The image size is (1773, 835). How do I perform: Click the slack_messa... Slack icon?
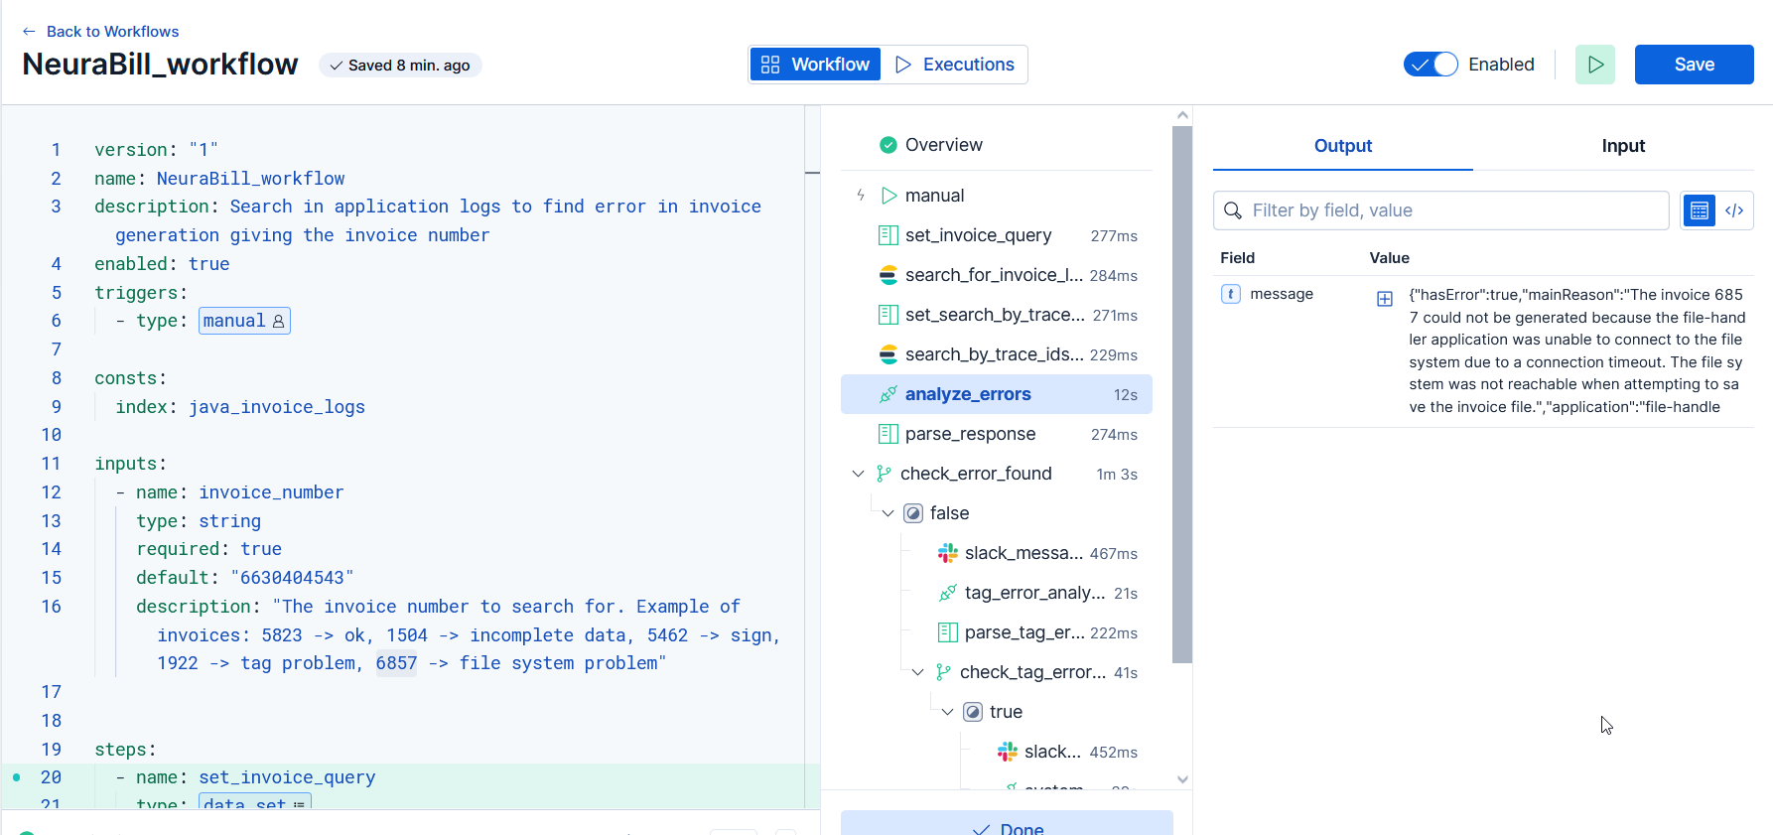[948, 553]
